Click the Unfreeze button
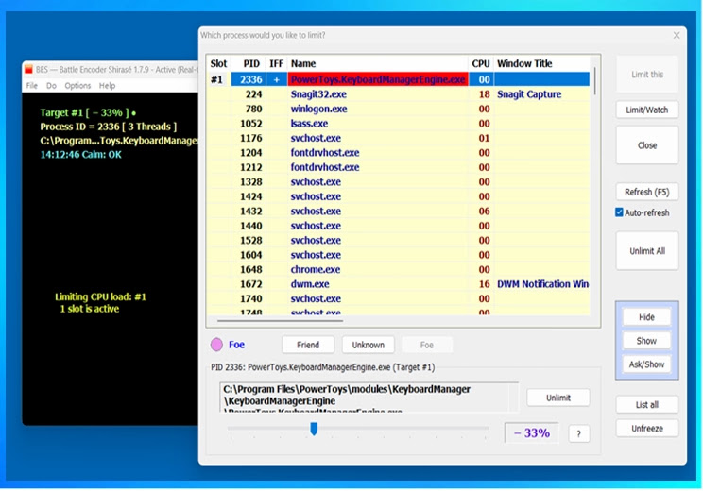The width and height of the screenshot is (703, 491). point(646,429)
